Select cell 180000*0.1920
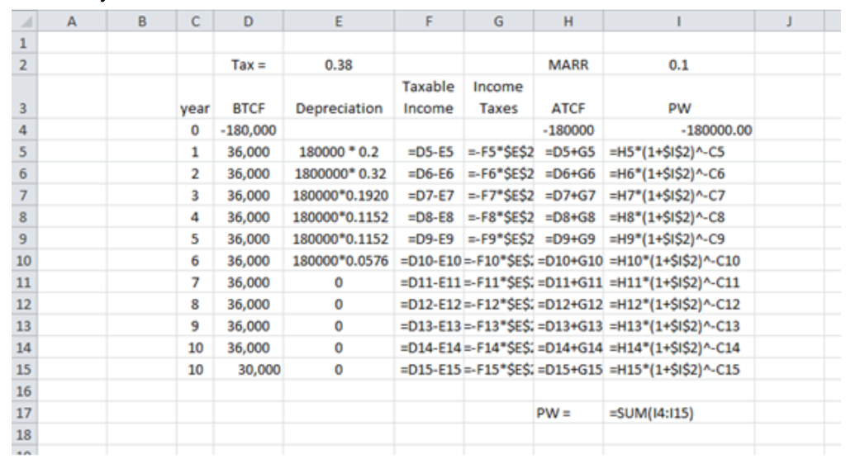Image resolution: width=846 pixels, height=464 pixels. tap(338, 195)
